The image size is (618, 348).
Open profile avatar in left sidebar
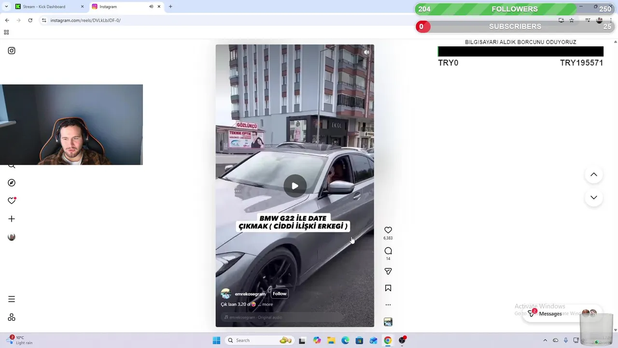tap(12, 237)
